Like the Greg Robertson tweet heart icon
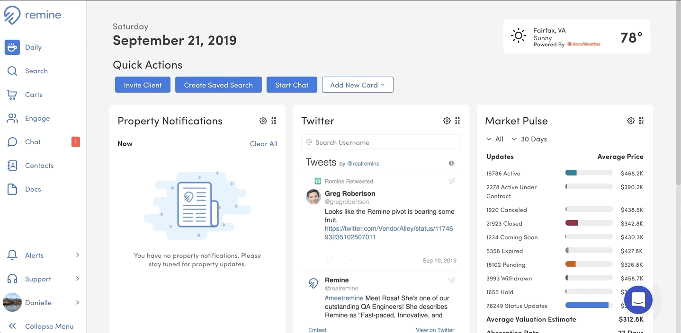 coord(329,259)
